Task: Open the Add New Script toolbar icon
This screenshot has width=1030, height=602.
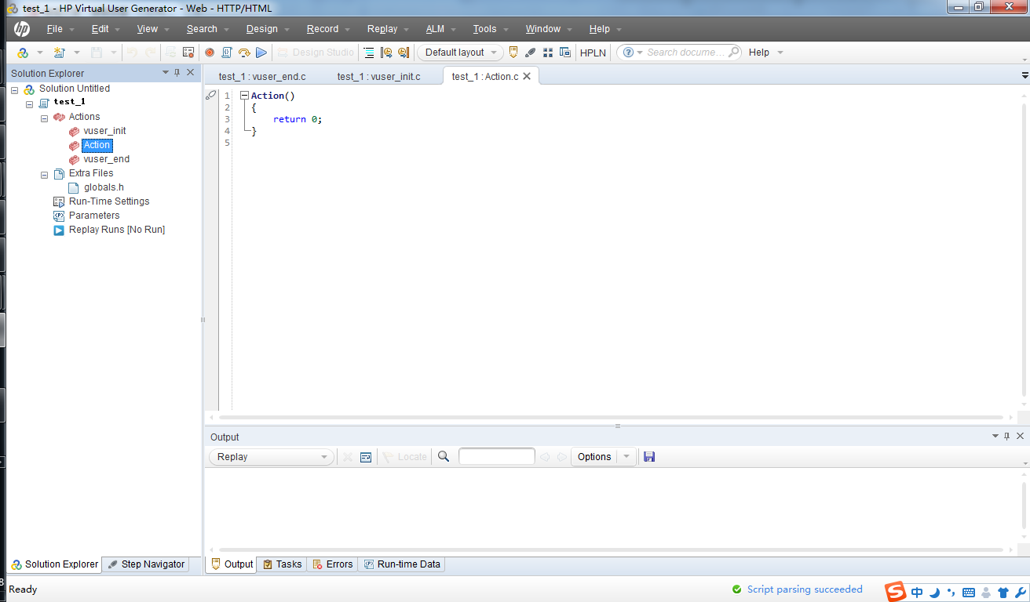Action: (60, 53)
